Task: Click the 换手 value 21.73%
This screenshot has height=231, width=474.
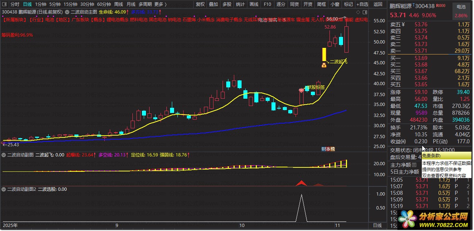Action: (x=419, y=127)
